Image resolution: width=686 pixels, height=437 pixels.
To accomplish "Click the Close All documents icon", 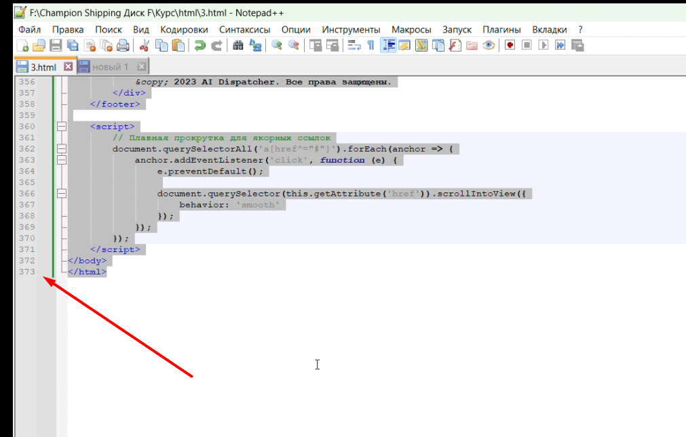I will [107, 45].
